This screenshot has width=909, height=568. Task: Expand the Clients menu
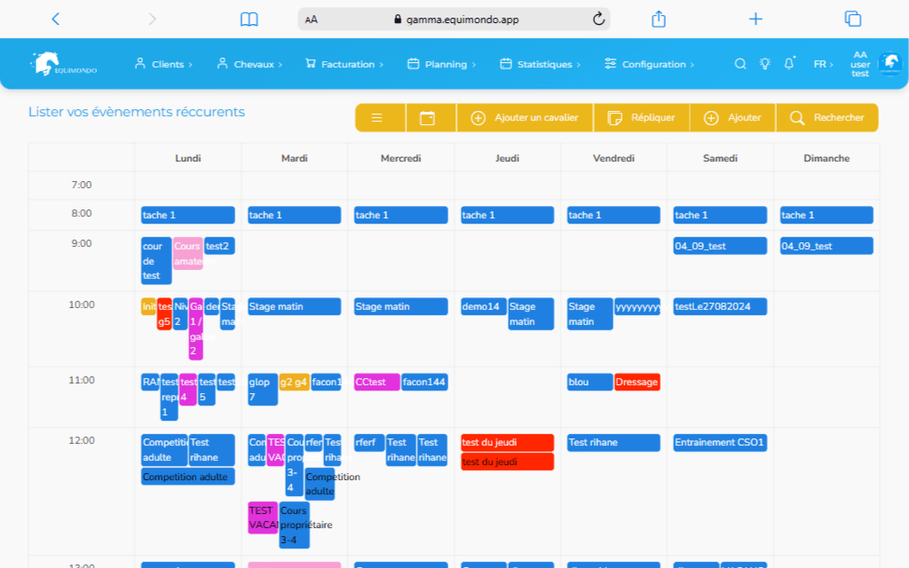(x=162, y=64)
